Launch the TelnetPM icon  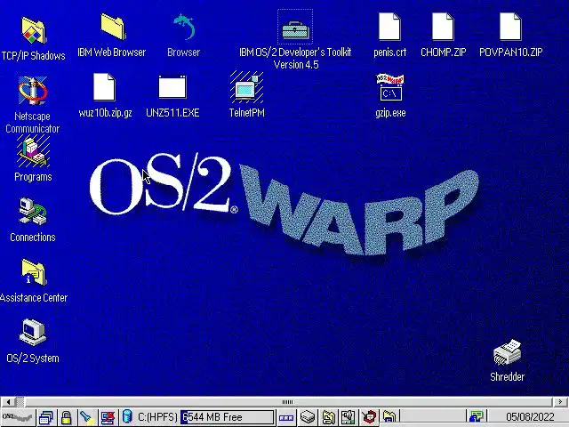[x=247, y=87]
